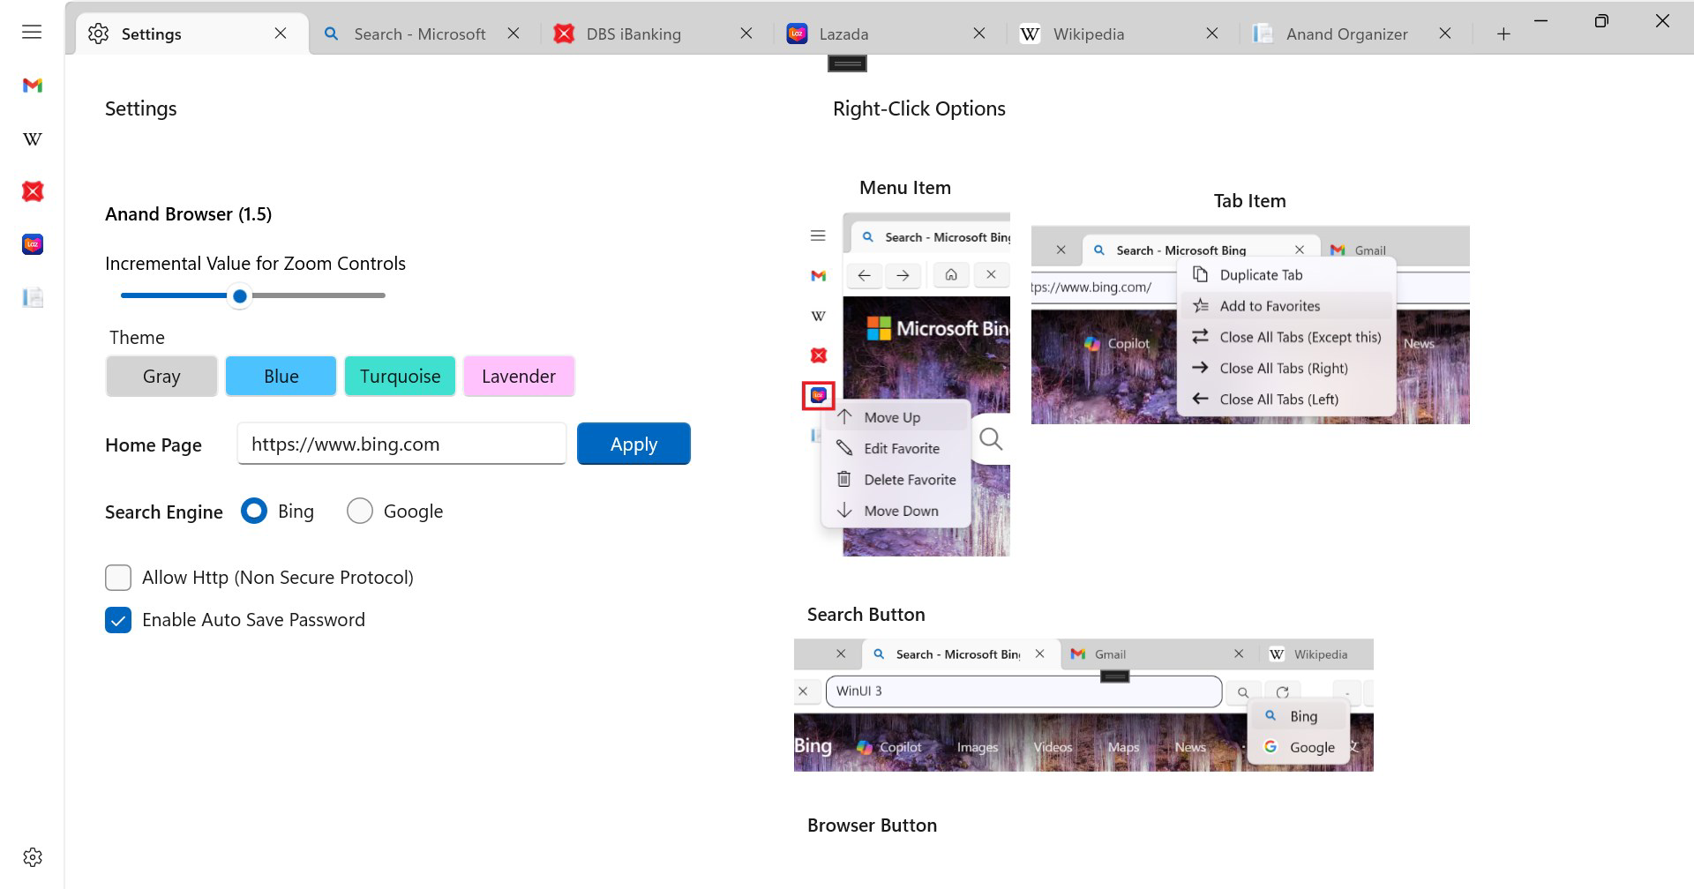Close the Settings tab

tap(281, 34)
